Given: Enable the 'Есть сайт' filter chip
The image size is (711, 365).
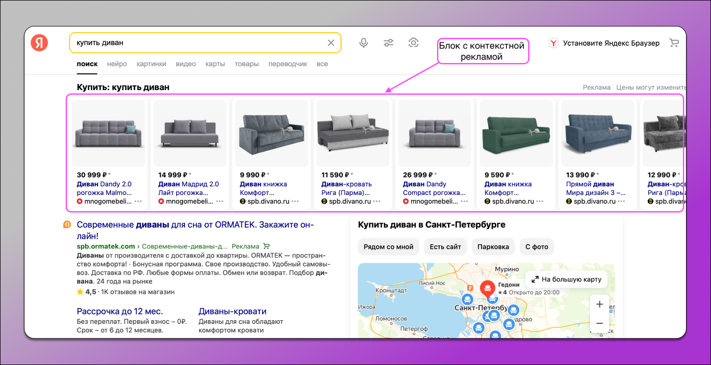Looking at the screenshot, I should (445, 247).
